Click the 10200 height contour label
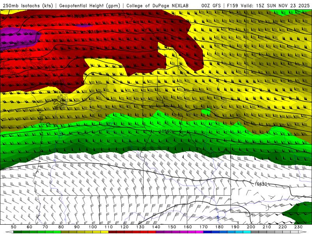The width and height of the screenshot is (312, 234). pos(78,17)
